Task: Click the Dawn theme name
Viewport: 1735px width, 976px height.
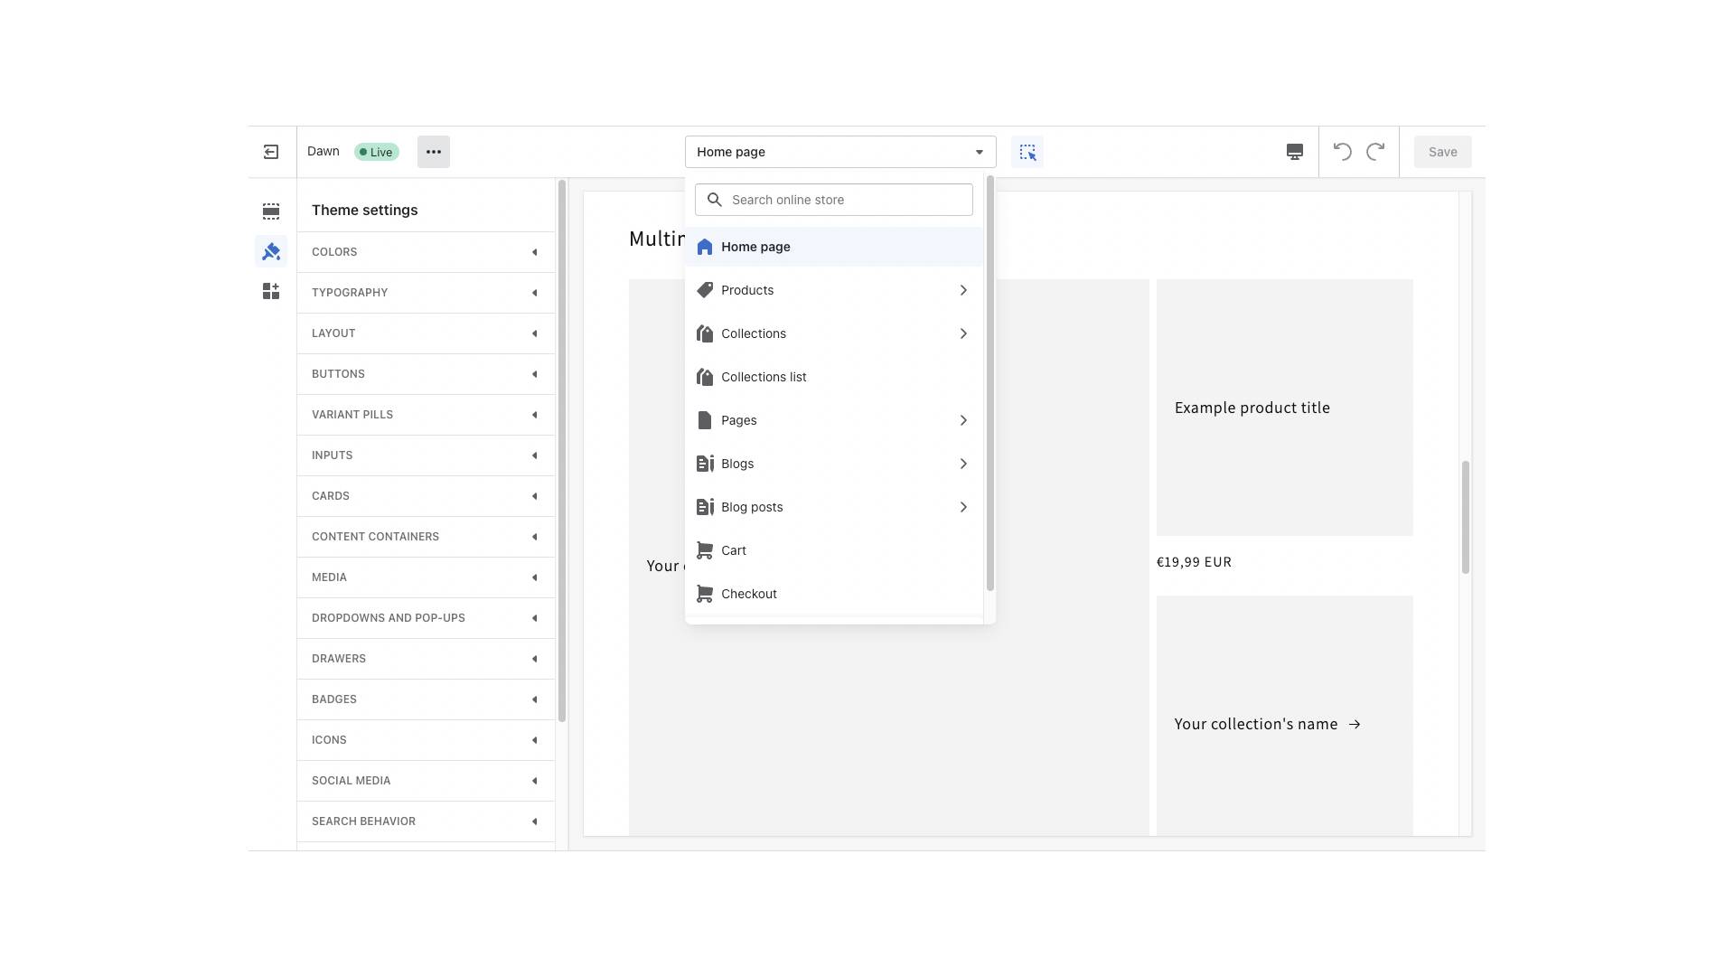Action: tap(324, 151)
